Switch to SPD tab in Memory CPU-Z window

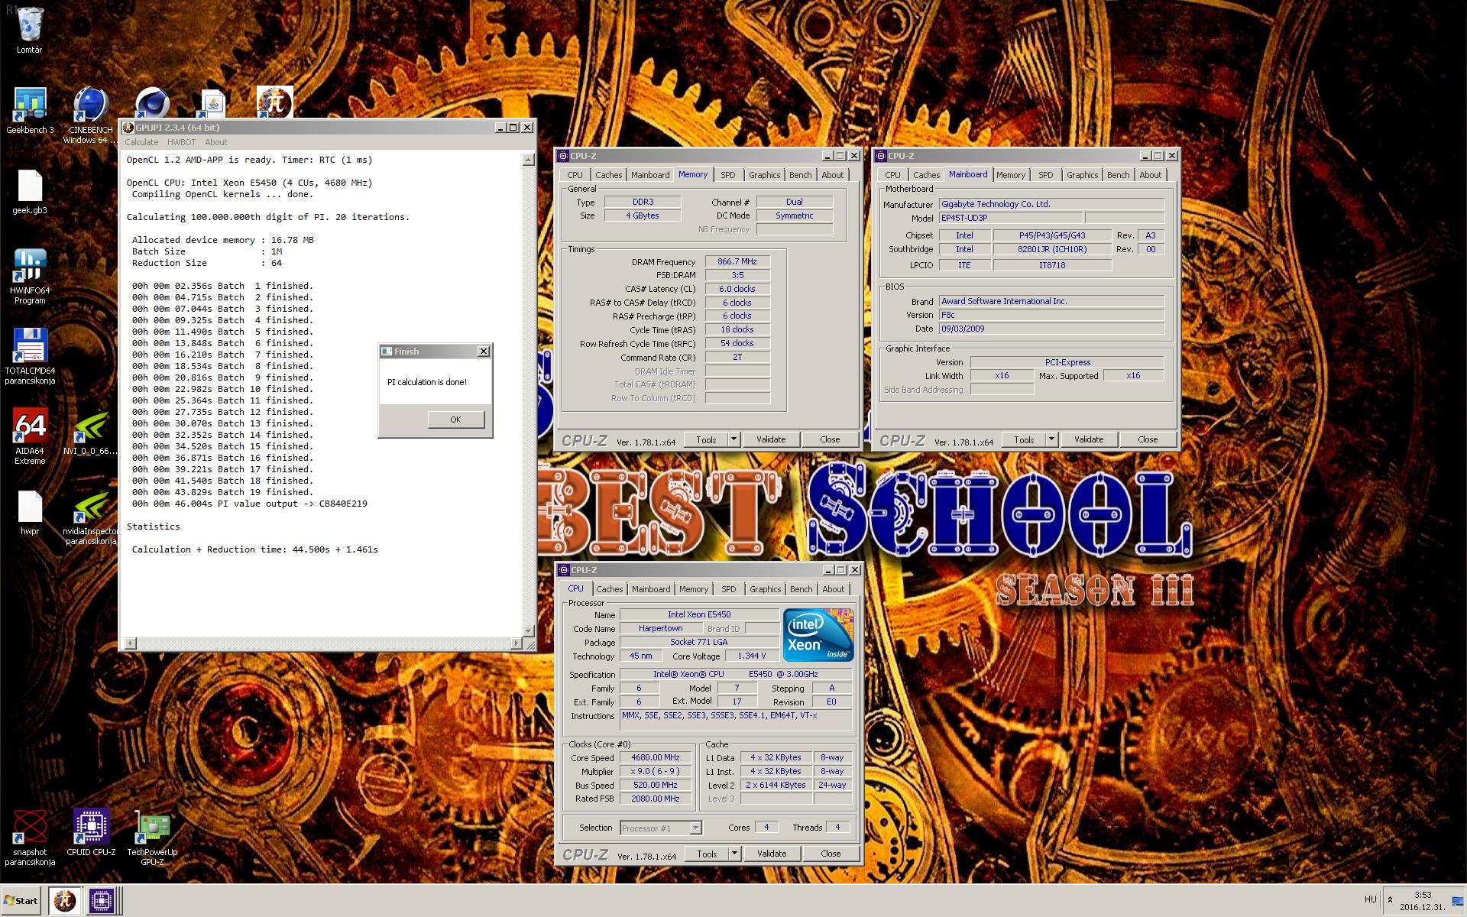pos(728,175)
